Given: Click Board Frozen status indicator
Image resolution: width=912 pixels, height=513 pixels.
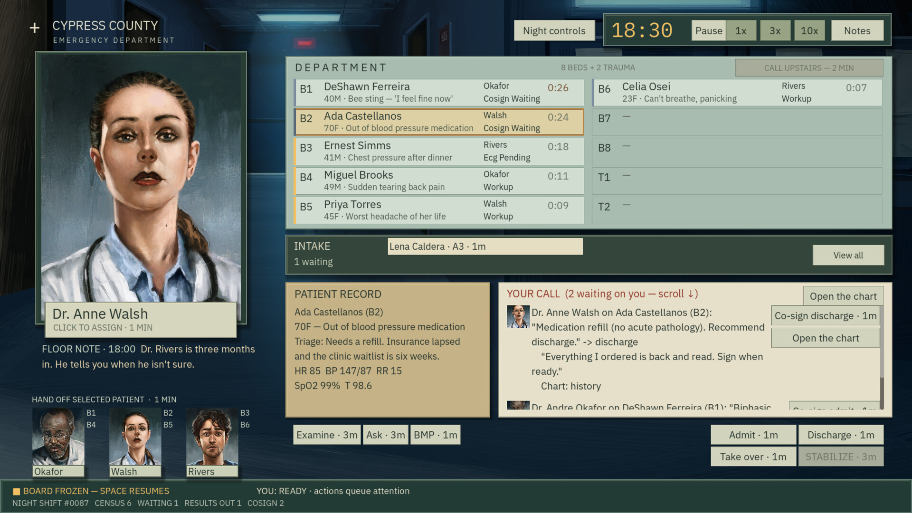Looking at the screenshot, I should tap(91, 491).
